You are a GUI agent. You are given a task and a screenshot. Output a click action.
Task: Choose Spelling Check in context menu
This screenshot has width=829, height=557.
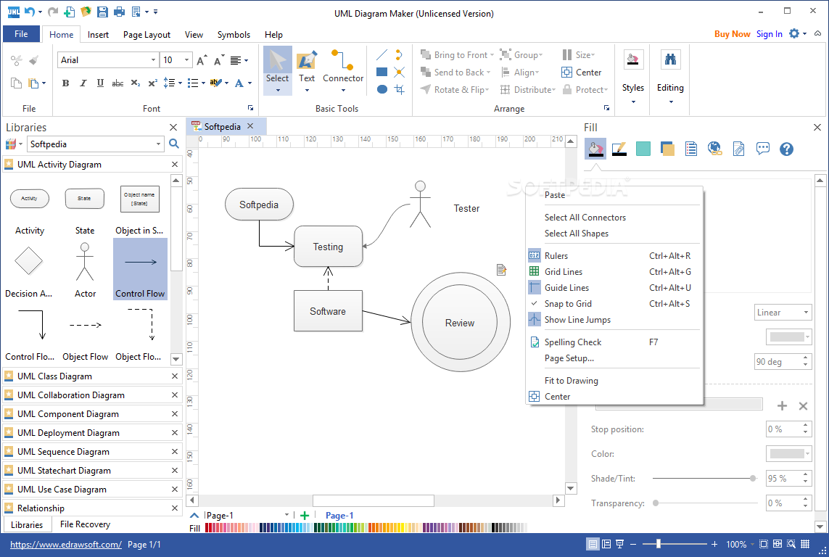click(x=614, y=342)
